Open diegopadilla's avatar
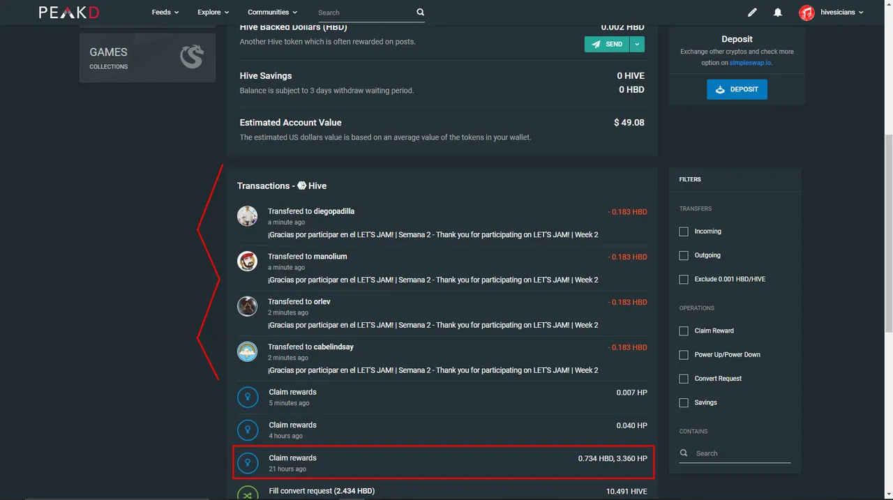The image size is (893, 500). 247,216
